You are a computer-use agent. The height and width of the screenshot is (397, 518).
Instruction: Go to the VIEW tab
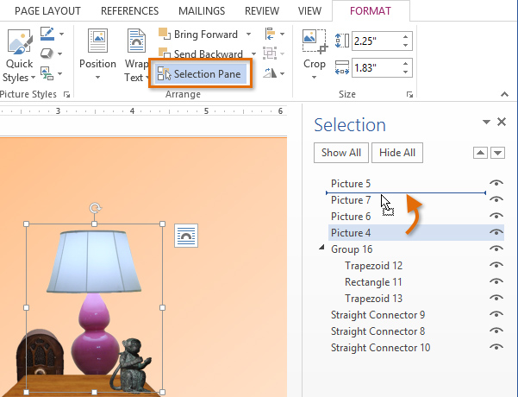pos(309,11)
